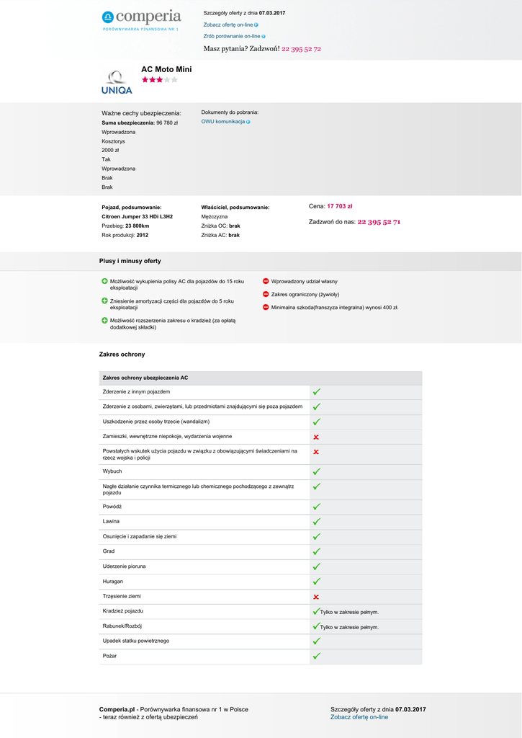Click the red minus icon beside 'Zakres ograniczony'

(266, 294)
